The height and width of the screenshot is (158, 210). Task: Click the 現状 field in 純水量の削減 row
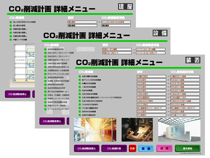click(x=151, y=91)
